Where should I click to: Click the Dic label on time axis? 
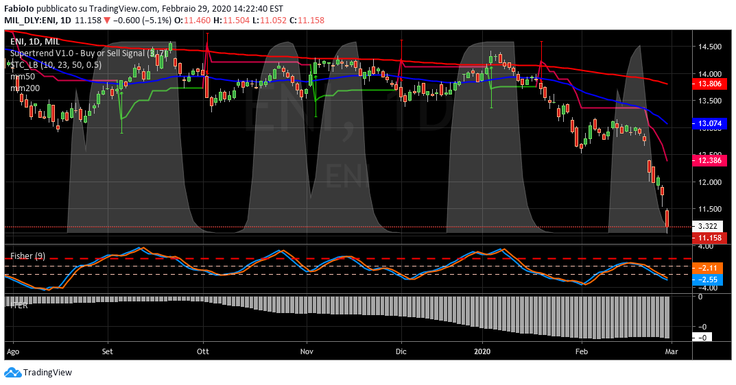[x=401, y=351]
